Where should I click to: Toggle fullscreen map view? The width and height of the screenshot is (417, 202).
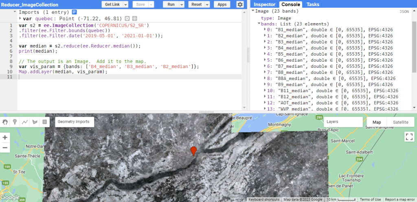click(x=409, y=137)
